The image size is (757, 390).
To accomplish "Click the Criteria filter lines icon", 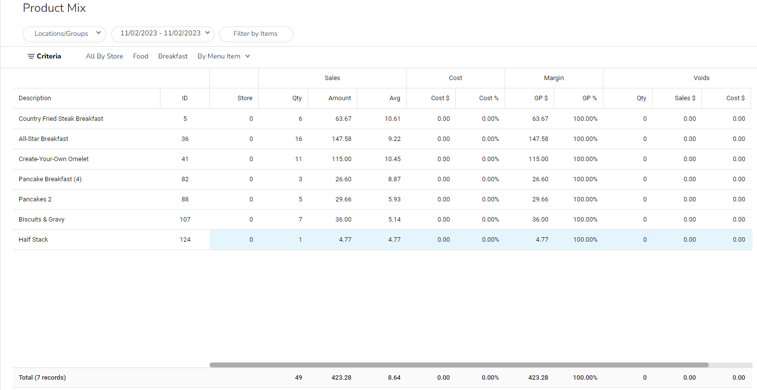I will pos(31,56).
